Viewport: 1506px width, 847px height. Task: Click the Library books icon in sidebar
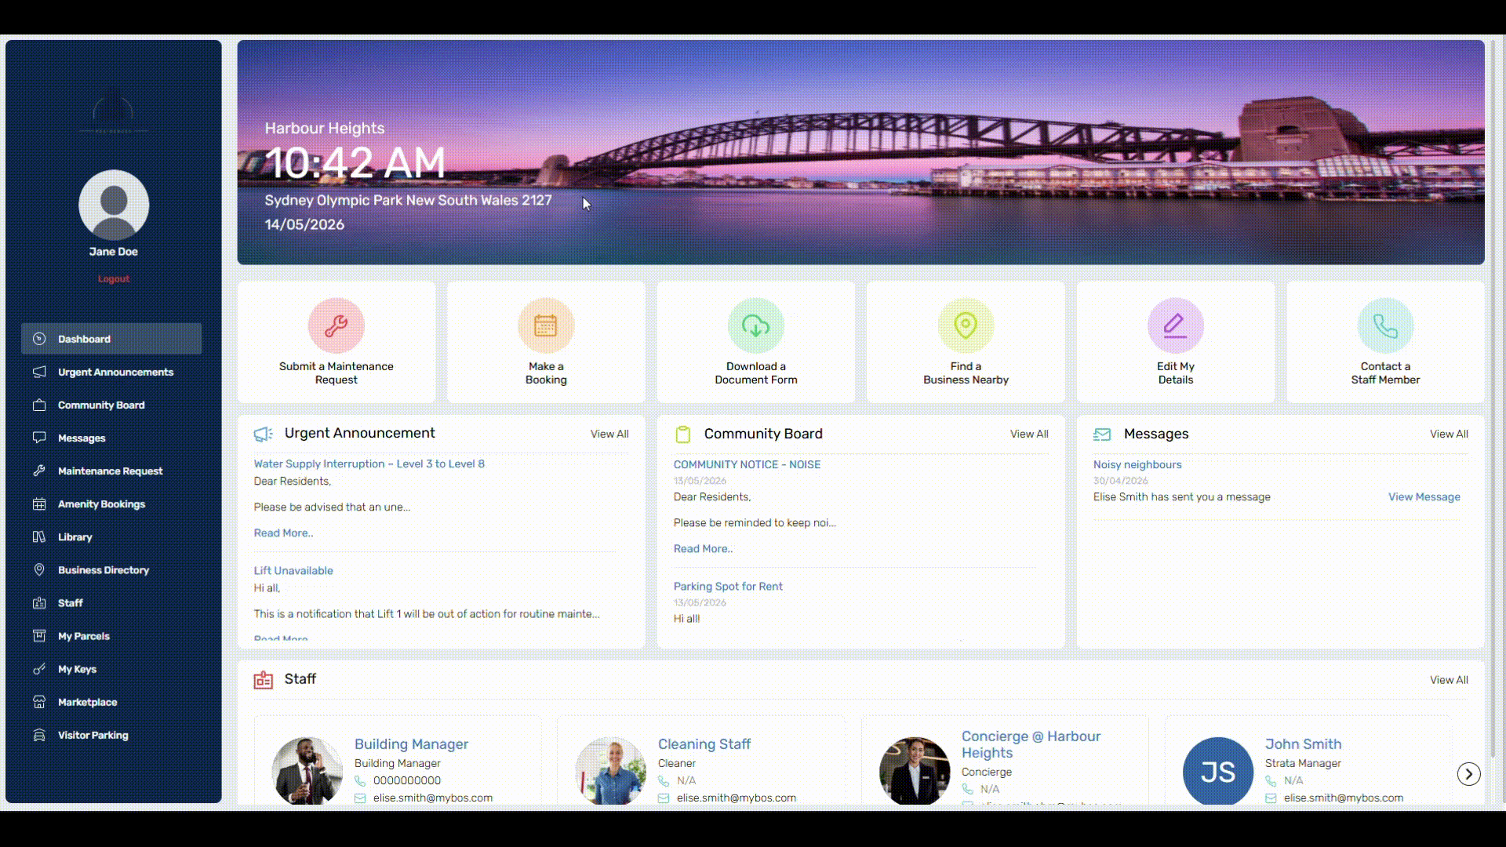[39, 536]
